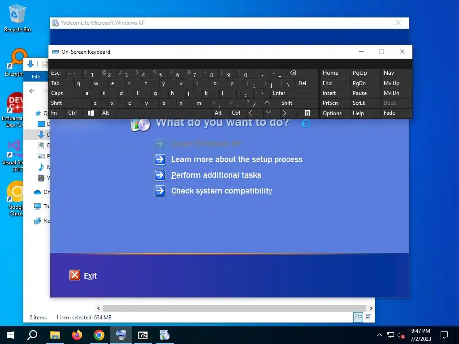
Task: Show hidden system tray icons
Action: coord(379,335)
